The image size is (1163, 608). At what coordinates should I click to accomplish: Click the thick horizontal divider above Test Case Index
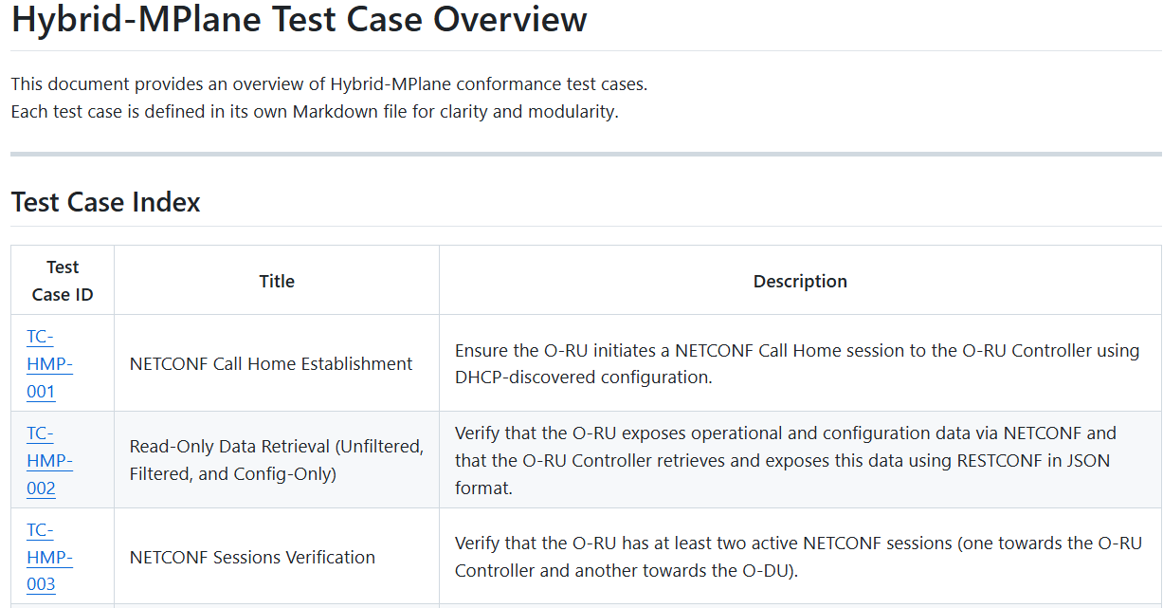point(586,154)
